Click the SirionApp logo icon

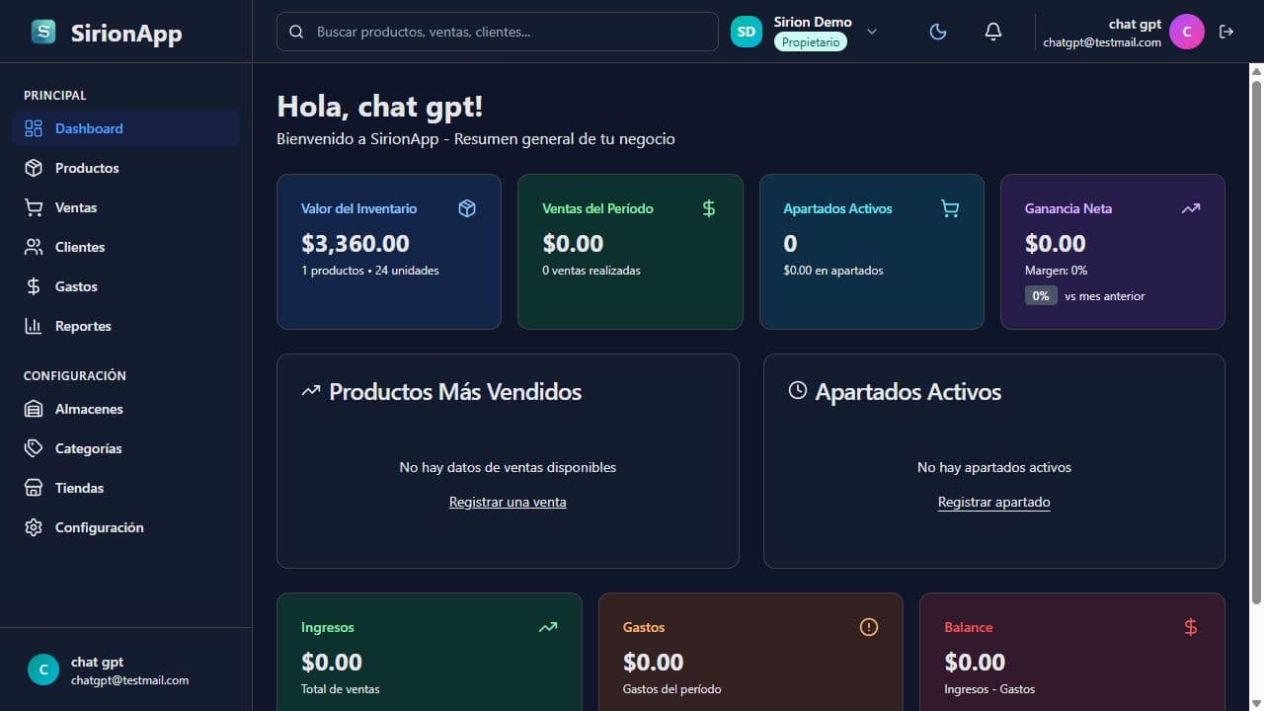coord(43,32)
